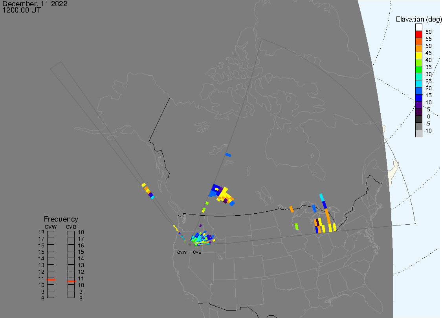Click 8 right of the cve bar

(x=81, y=298)
